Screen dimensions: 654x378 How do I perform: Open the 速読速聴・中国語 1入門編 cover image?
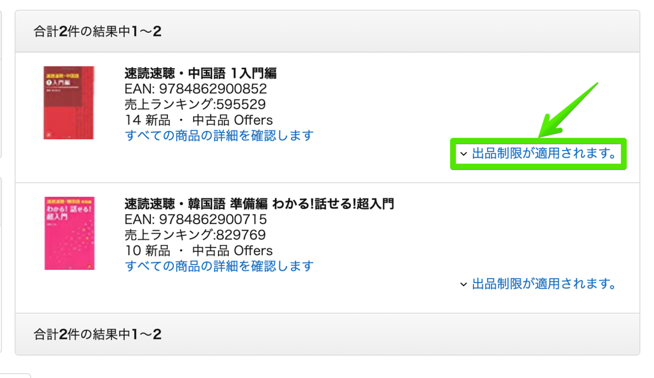tap(71, 103)
